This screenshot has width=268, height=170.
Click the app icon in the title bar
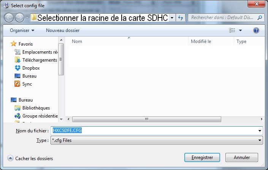click(x=6, y=5)
